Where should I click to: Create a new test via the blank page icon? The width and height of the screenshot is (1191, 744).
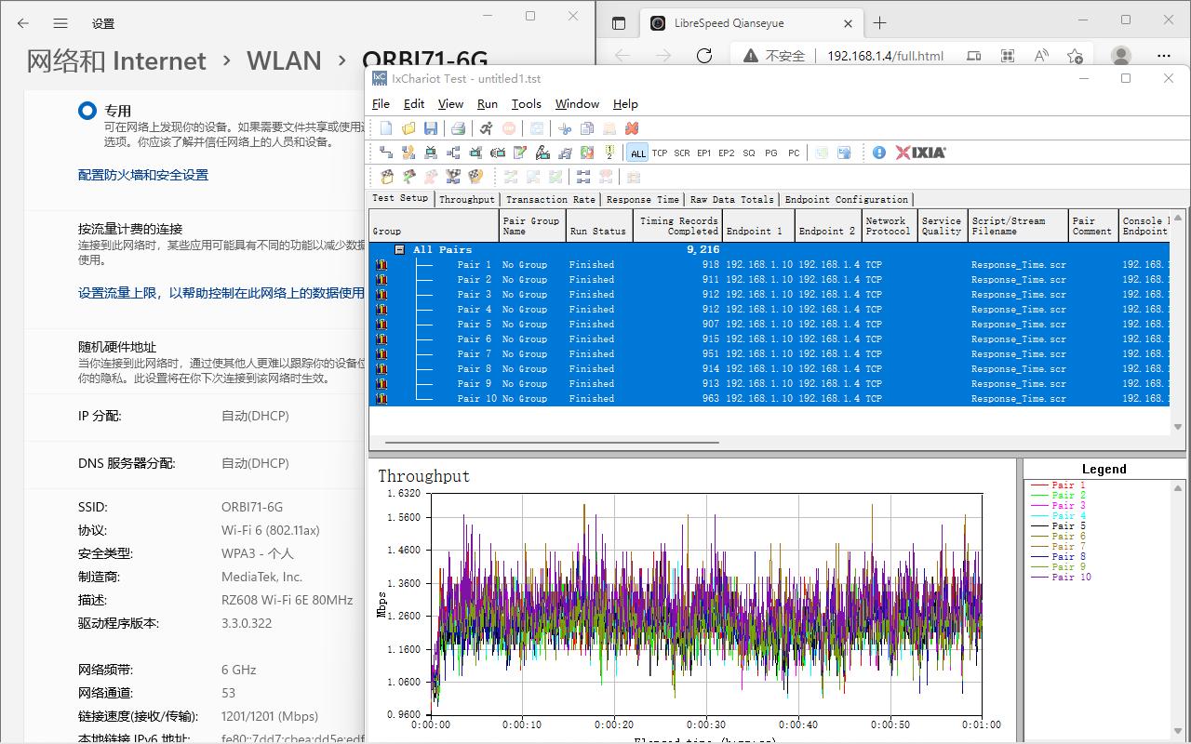385,128
